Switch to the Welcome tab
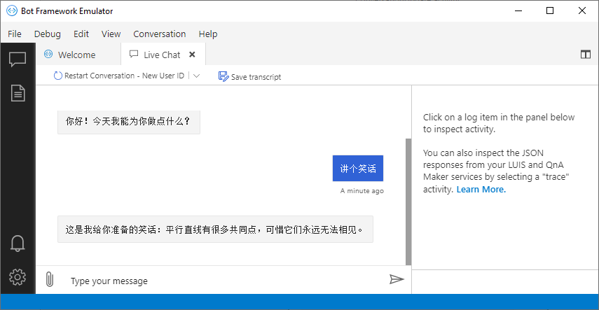599x310 pixels. click(76, 55)
